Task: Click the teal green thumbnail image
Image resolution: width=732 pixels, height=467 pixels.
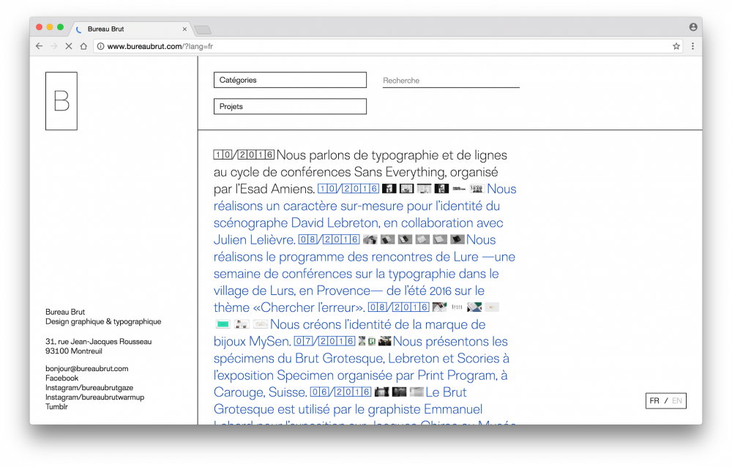Action: [x=223, y=324]
